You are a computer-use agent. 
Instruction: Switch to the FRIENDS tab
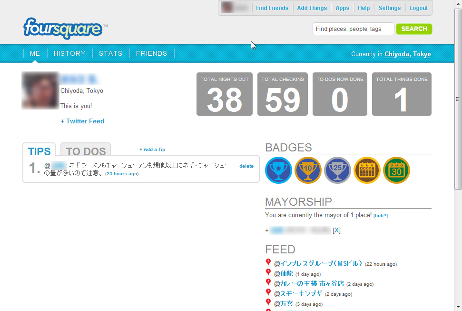point(151,53)
